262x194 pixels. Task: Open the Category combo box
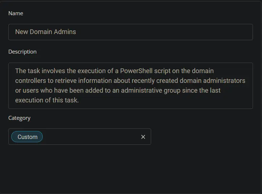point(79,137)
